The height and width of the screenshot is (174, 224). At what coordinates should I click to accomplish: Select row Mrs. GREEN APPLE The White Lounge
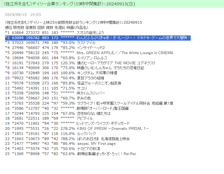(x=89, y=53)
